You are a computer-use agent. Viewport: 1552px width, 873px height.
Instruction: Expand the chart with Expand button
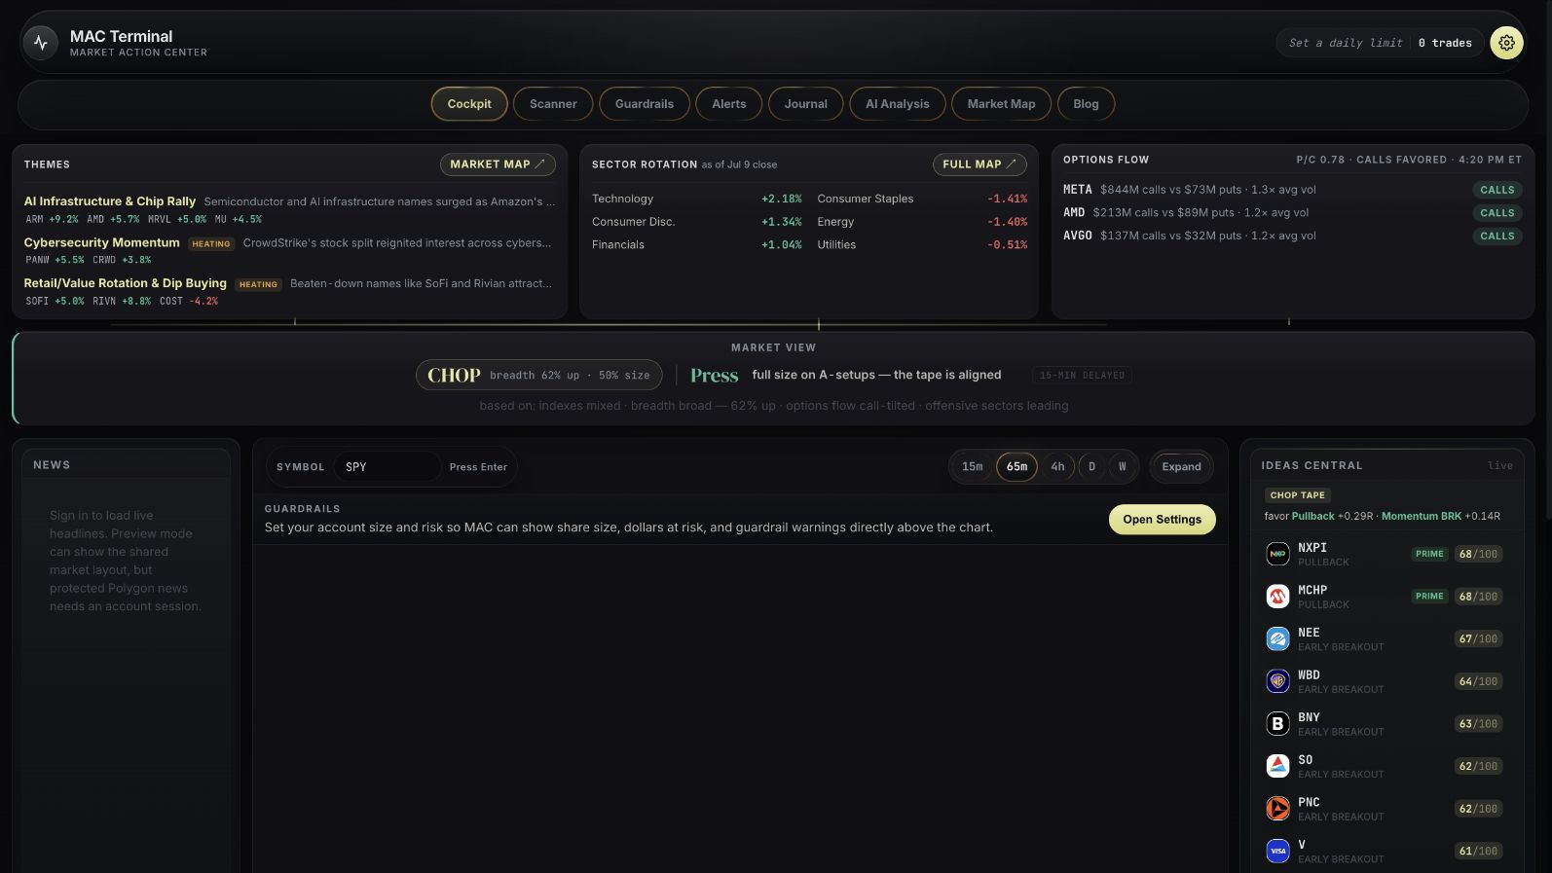click(x=1181, y=467)
